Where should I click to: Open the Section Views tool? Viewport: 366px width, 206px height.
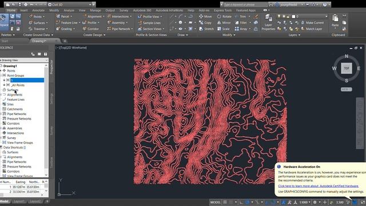(x=151, y=29)
